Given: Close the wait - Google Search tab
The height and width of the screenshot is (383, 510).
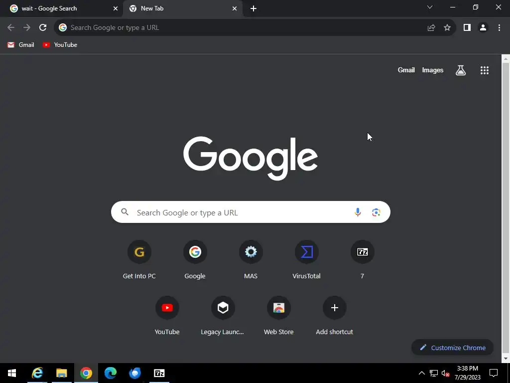Looking at the screenshot, I should pos(116,8).
